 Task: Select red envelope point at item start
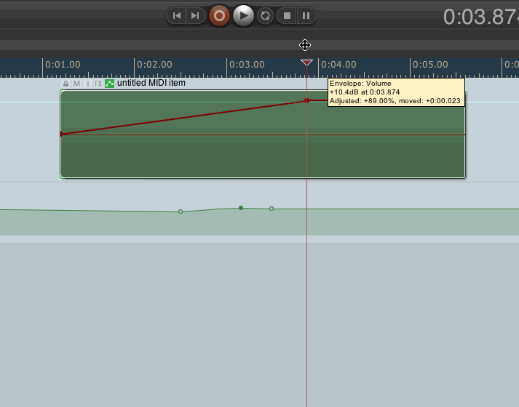coord(61,134)
